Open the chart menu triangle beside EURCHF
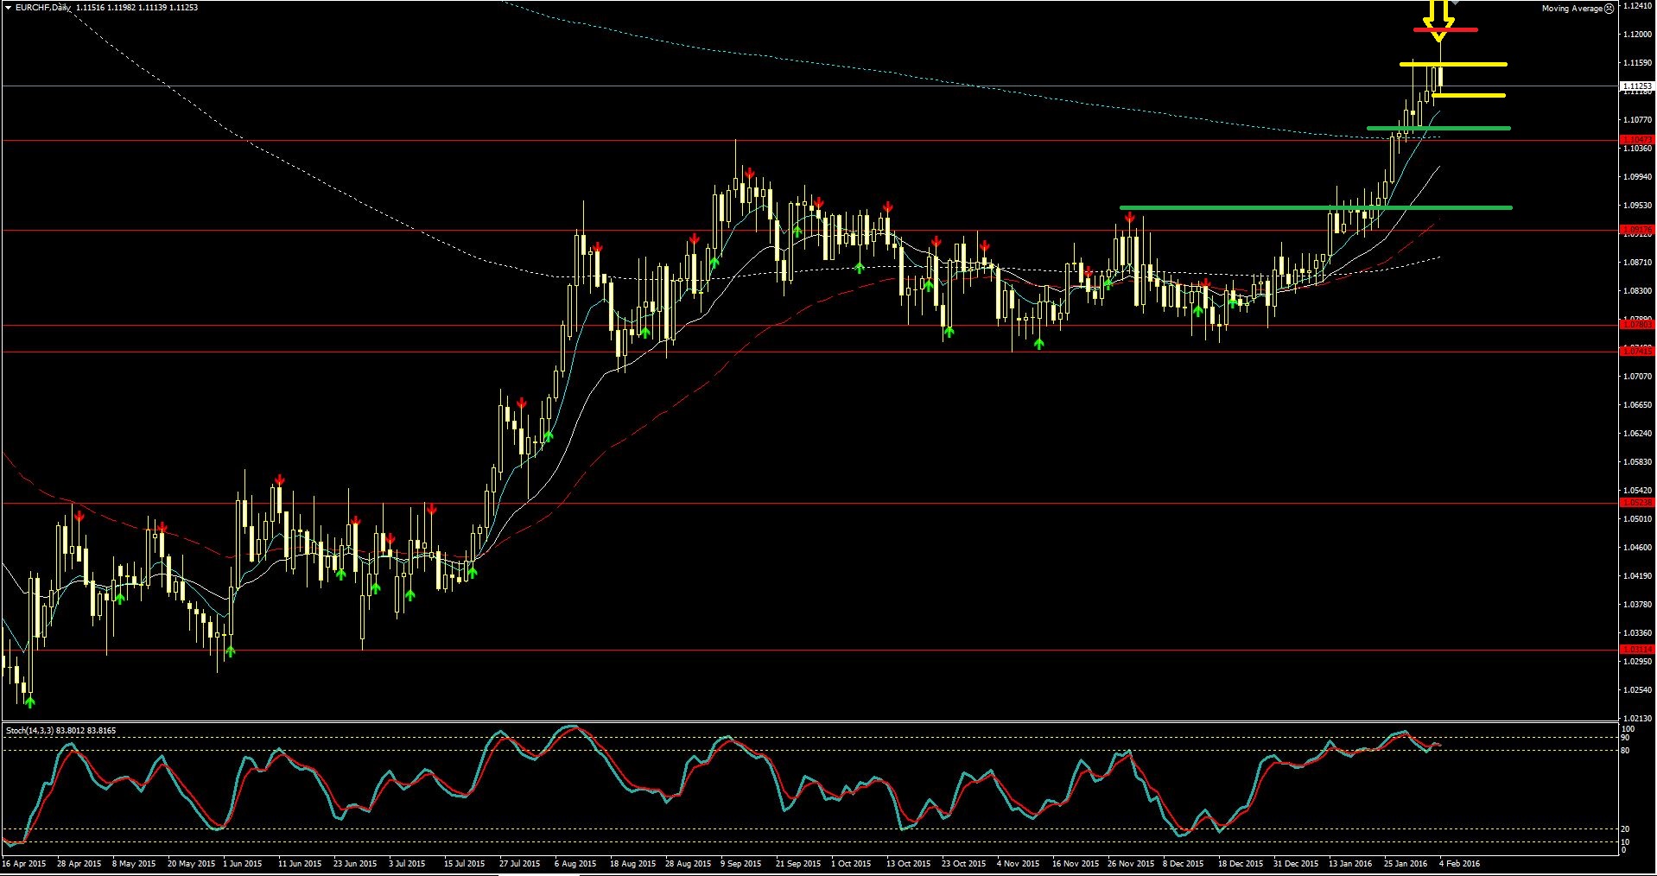The image size is (1657, 876). (x=8, y=8)
